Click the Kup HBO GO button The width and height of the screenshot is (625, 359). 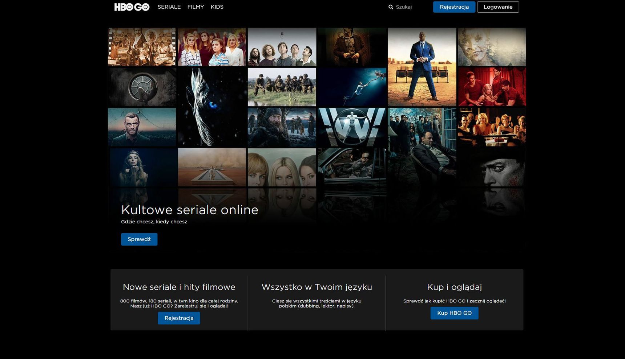tap(454, 313)
